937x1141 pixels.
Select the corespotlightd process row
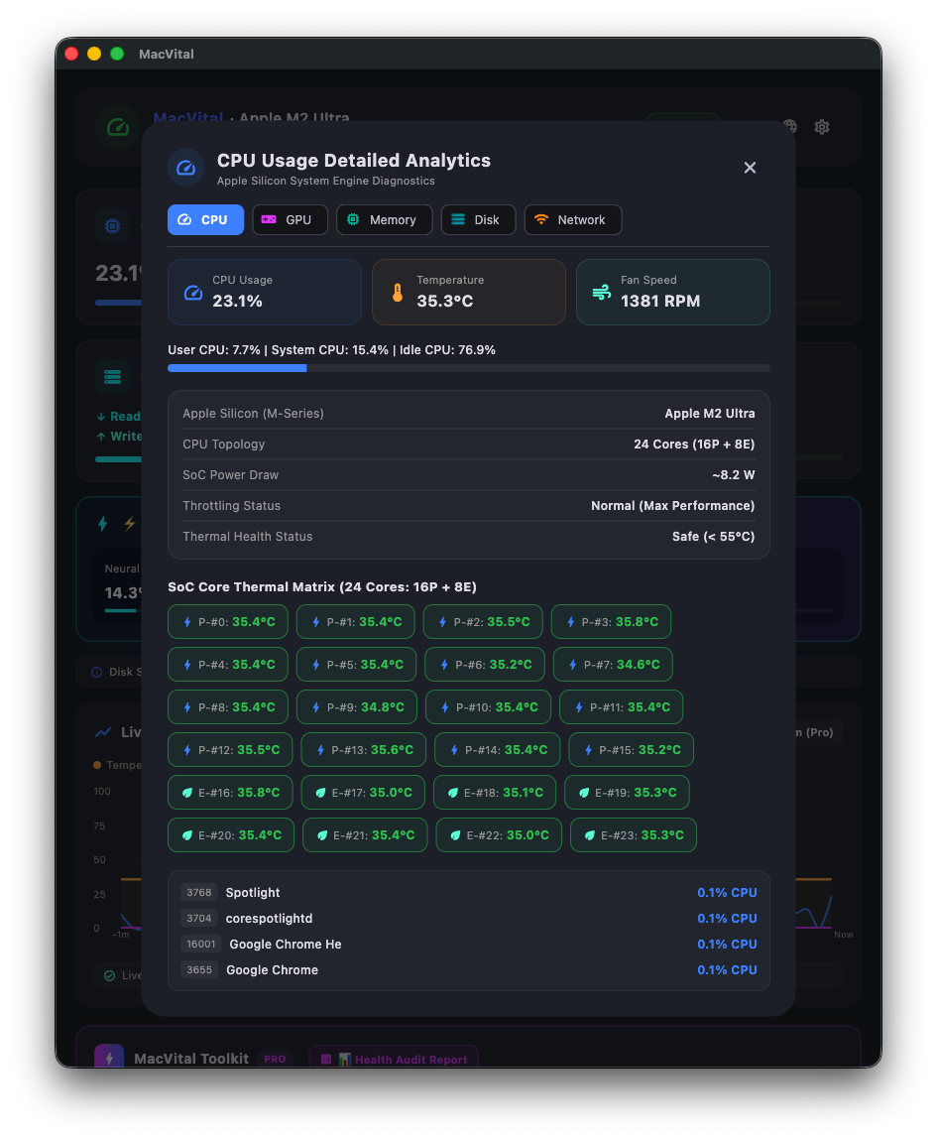click(x=468, y=919)
